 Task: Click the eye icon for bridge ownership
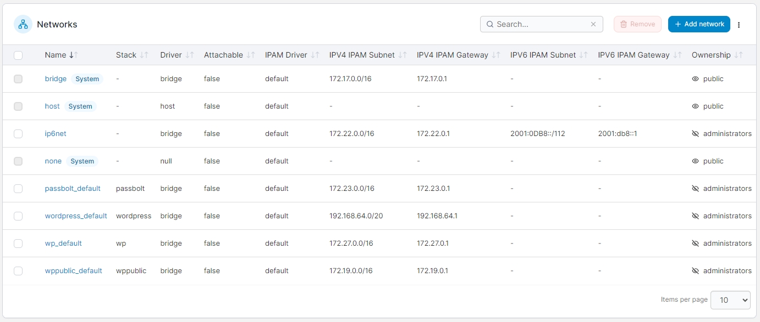pos(695,79)
